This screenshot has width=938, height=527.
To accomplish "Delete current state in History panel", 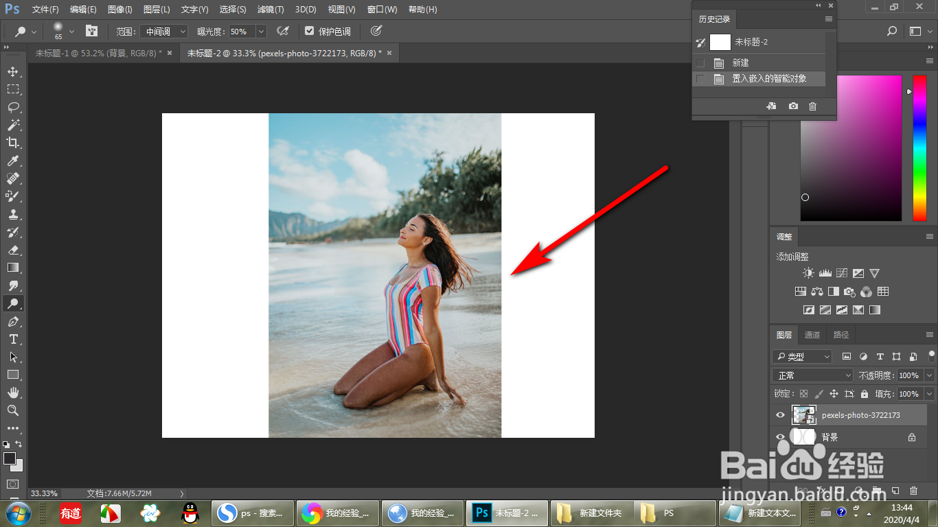I will pos(813,106).
